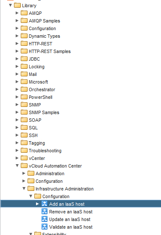
Task: Click the Remove an IaaS host workflow icon
Action: (44, 211)
